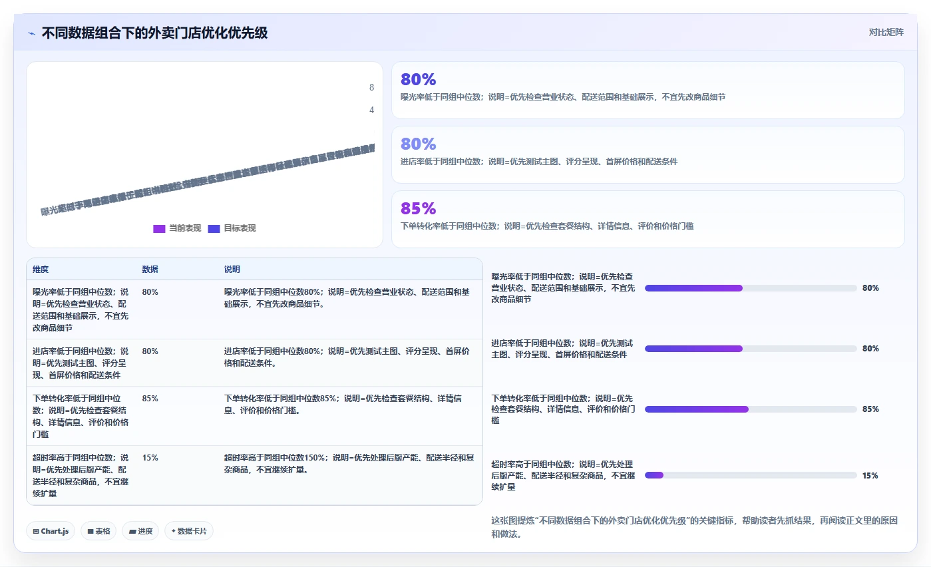Screen dimensions: 931x567
Task: Click the 表格 chip
Action: click(x=98, y=531)
